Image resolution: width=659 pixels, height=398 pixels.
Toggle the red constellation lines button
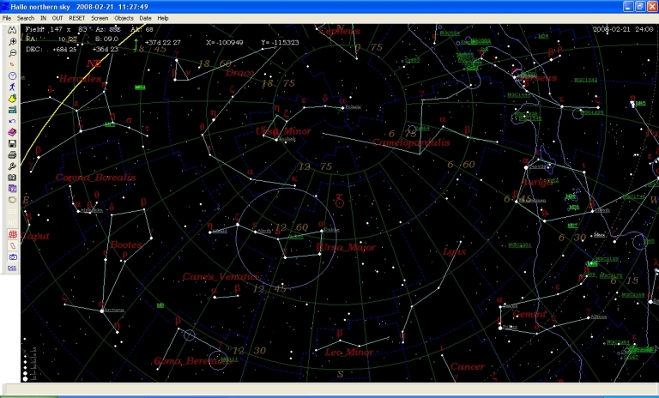coord(12,245)
